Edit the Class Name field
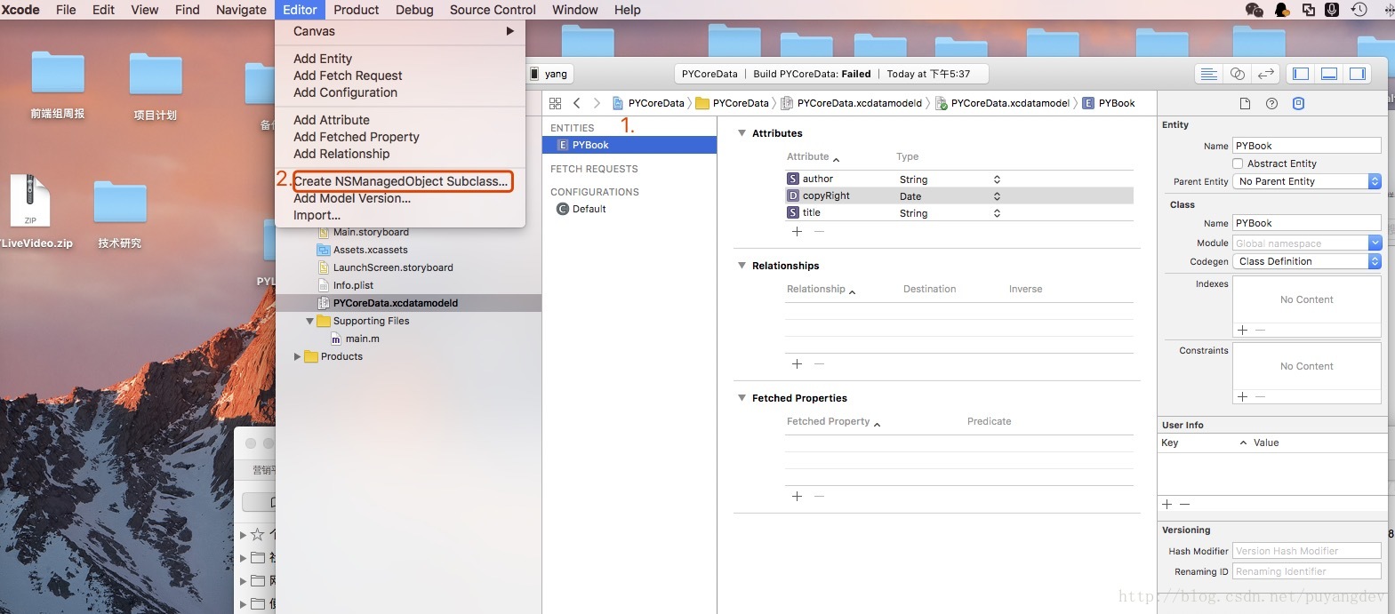 [1306, 223]
